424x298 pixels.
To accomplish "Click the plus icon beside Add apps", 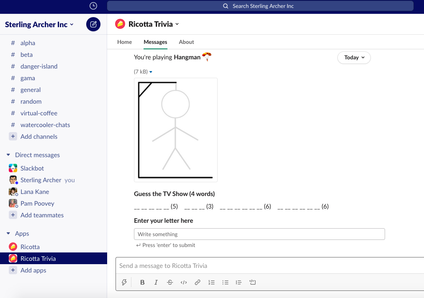I will tap(13, 270).
